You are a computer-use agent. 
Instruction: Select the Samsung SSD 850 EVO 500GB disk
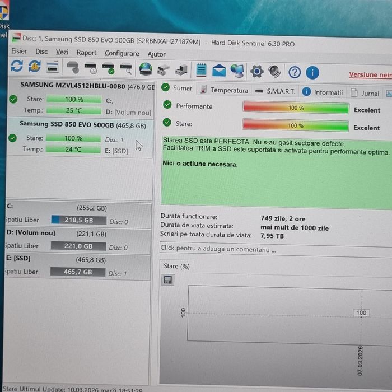click(80, 137)
